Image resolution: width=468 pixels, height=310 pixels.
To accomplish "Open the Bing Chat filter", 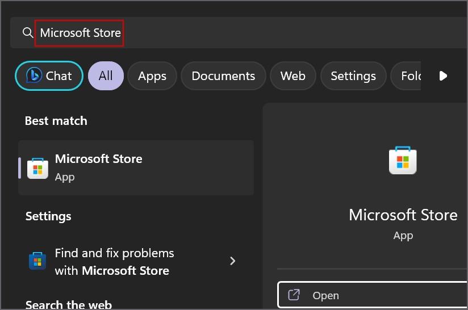I will pyautogui.click(x=49, y=76).
